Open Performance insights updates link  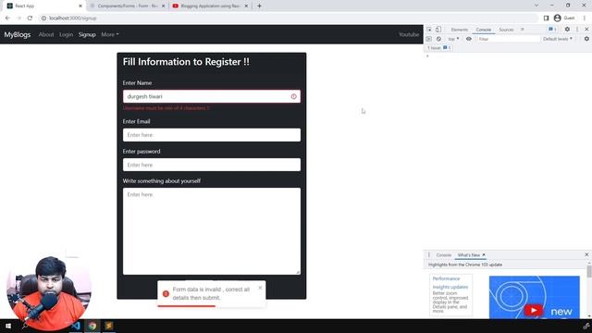(x=450, y=283)
